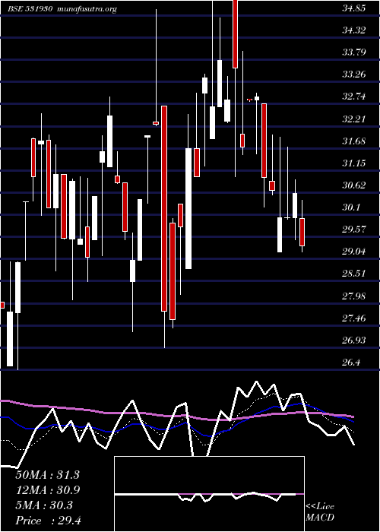Click the 27.98 price axis label
Screen dimensions: 380x532
point(354,296)
